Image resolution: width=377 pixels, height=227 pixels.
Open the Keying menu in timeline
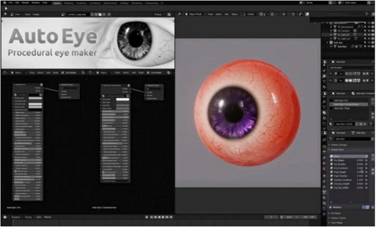[29, 217]
